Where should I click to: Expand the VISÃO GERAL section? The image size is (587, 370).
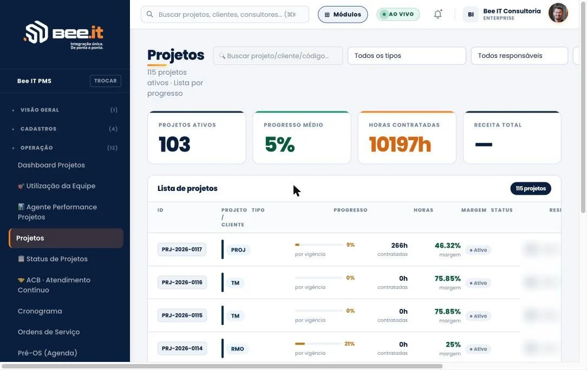point(65,110)
